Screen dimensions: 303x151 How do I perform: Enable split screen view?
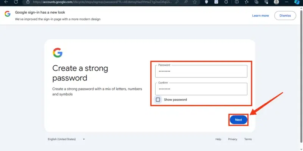pyautogui.click(x=236, y=2)
